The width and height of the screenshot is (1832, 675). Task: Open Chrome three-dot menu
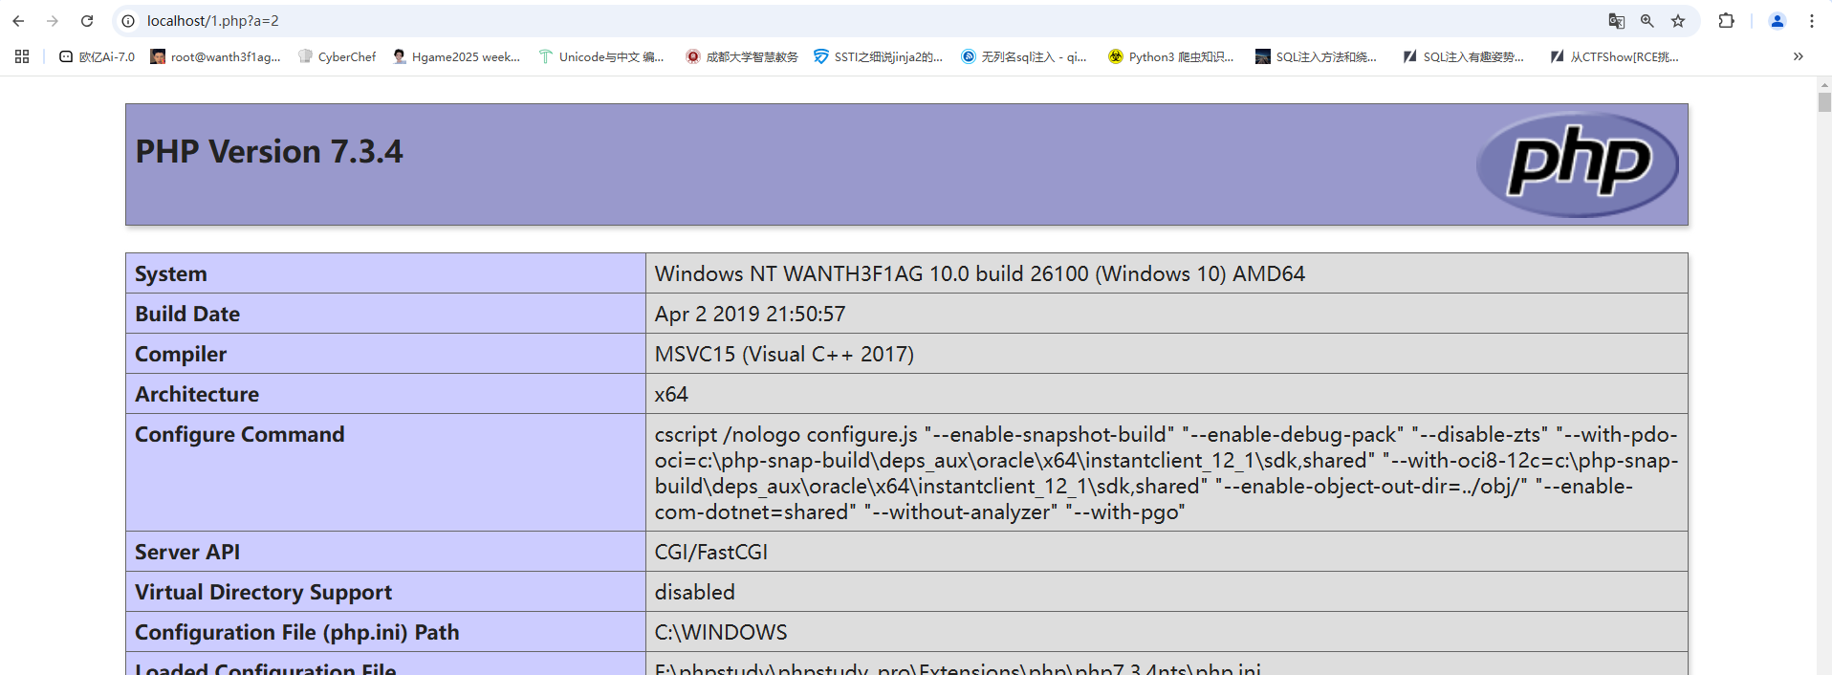tap(1812, 21)
